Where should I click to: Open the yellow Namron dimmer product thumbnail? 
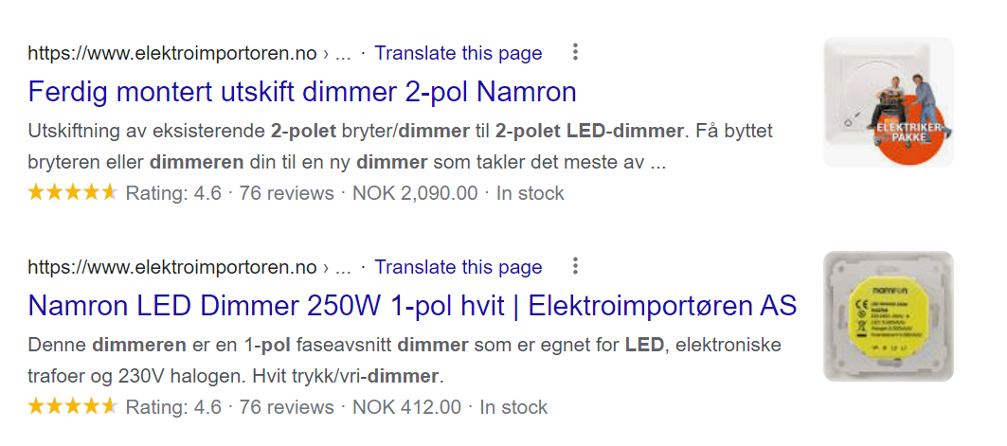click(888, 316)
